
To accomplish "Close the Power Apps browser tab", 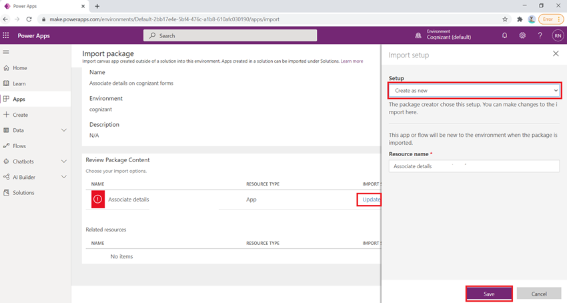I will point(83,6).
